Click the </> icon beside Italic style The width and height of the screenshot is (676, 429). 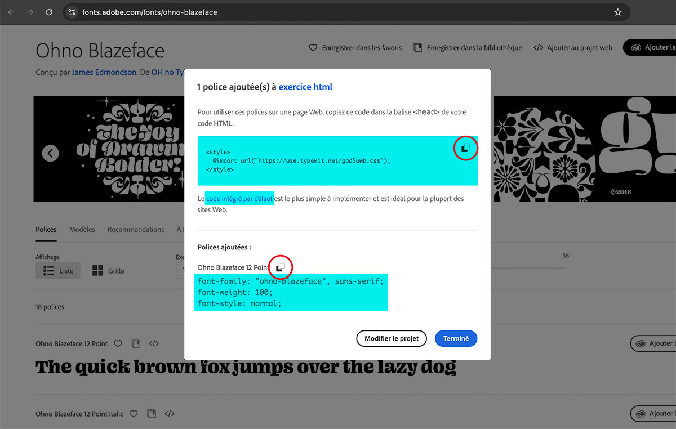pyautogui.click(x=169, y=414)
